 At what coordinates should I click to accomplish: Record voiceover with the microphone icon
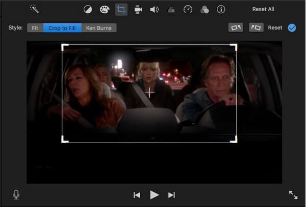[x=16, y=195]
